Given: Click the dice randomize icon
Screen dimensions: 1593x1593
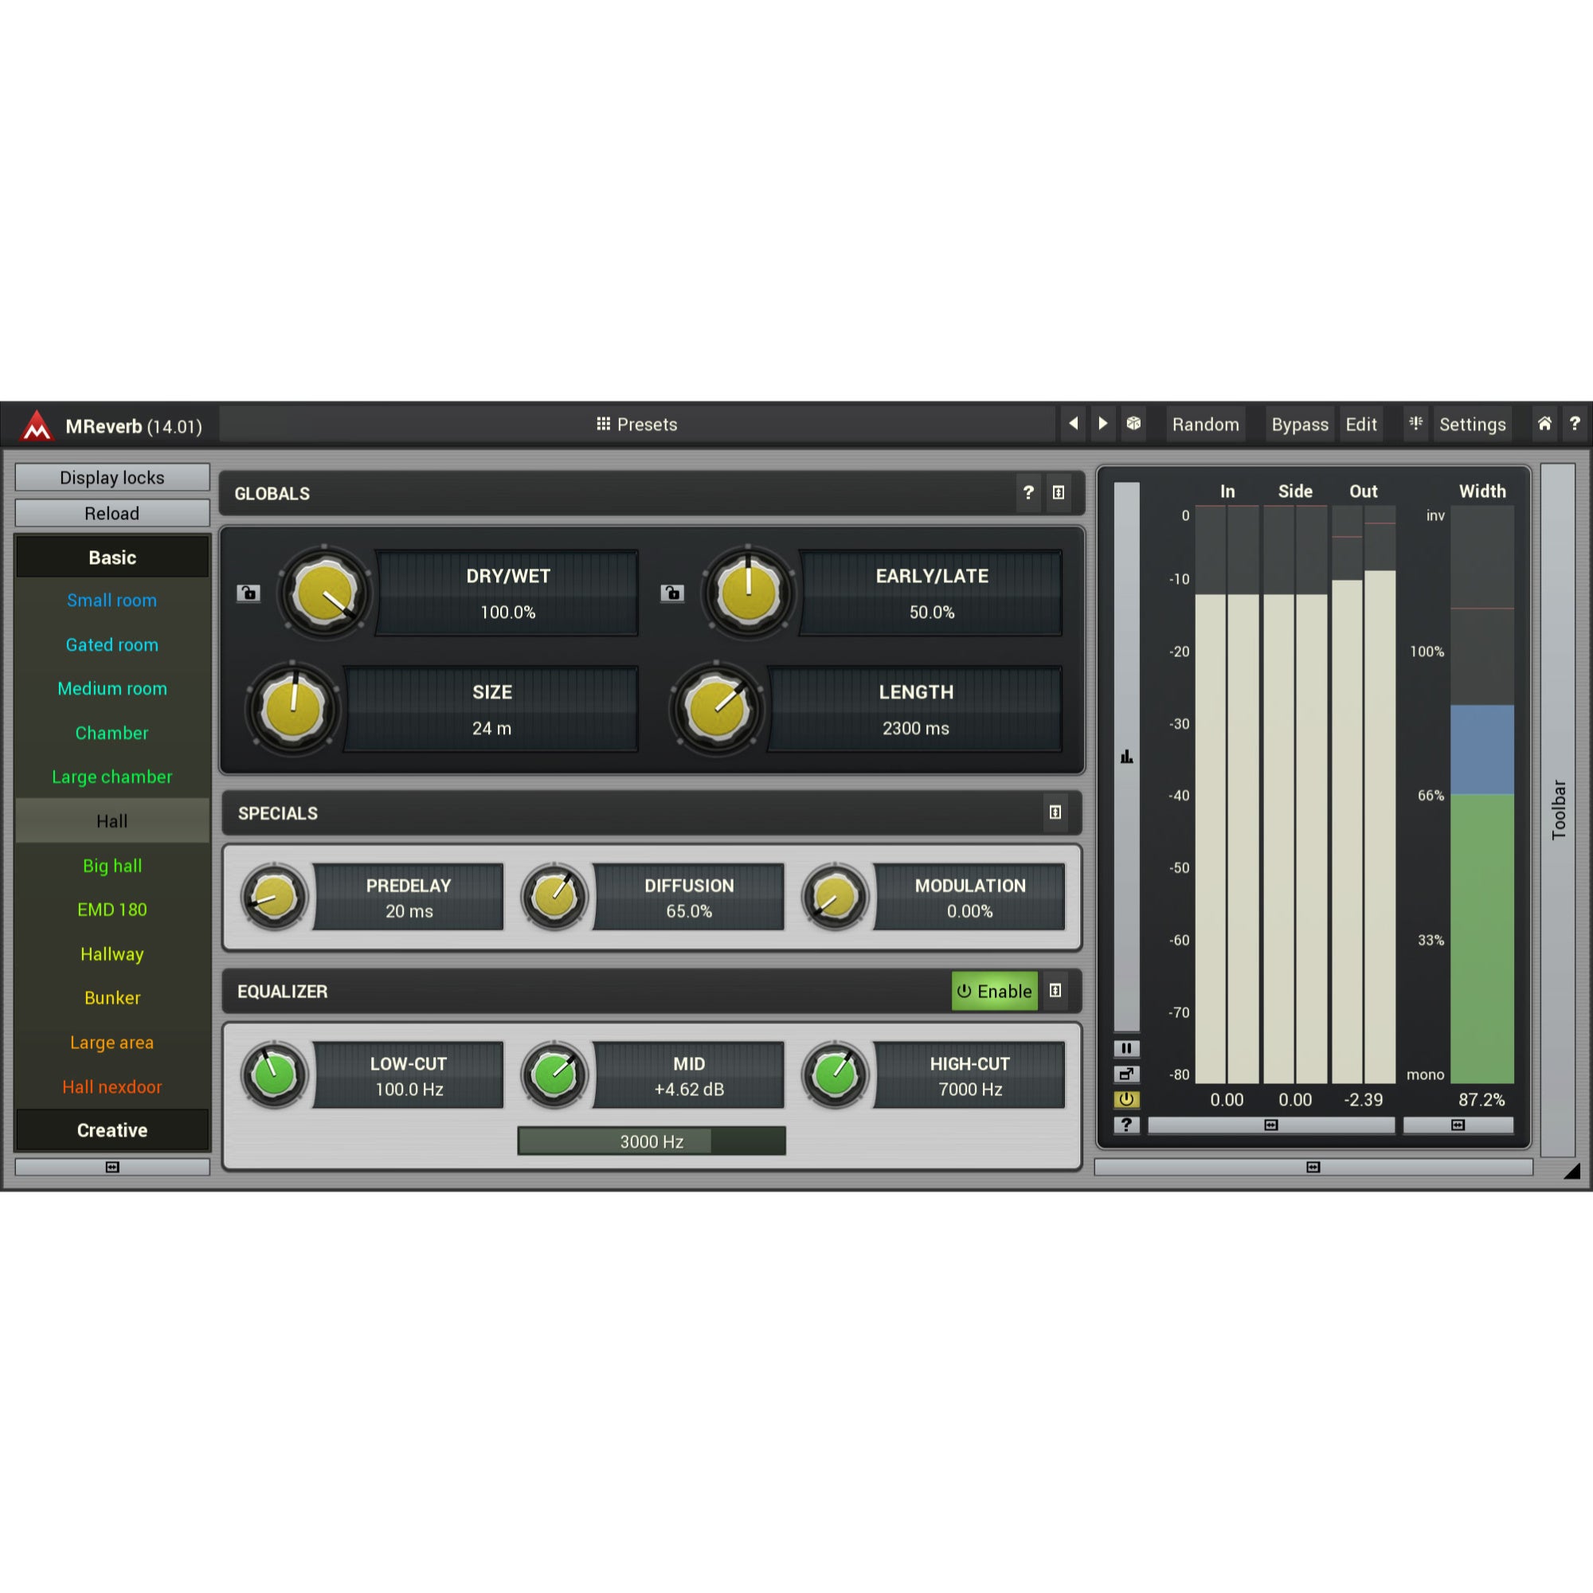Looking at the screenshot, I should (1133, 424).
